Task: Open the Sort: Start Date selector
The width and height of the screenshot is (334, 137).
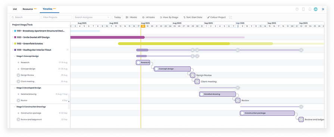Action: pyautogui.click(x=193, y=17)
